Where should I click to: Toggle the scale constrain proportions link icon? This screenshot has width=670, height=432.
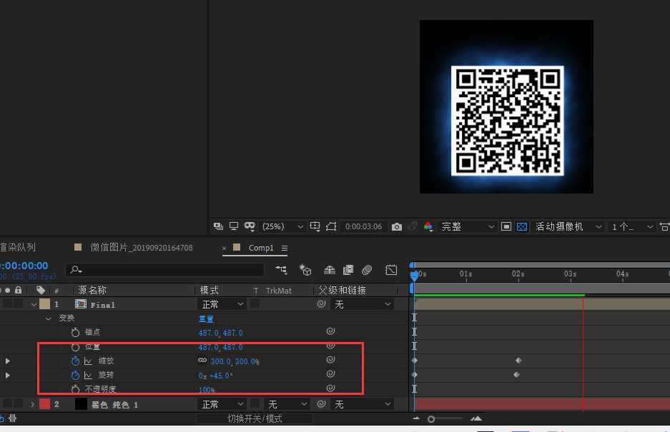pos(202,361)
